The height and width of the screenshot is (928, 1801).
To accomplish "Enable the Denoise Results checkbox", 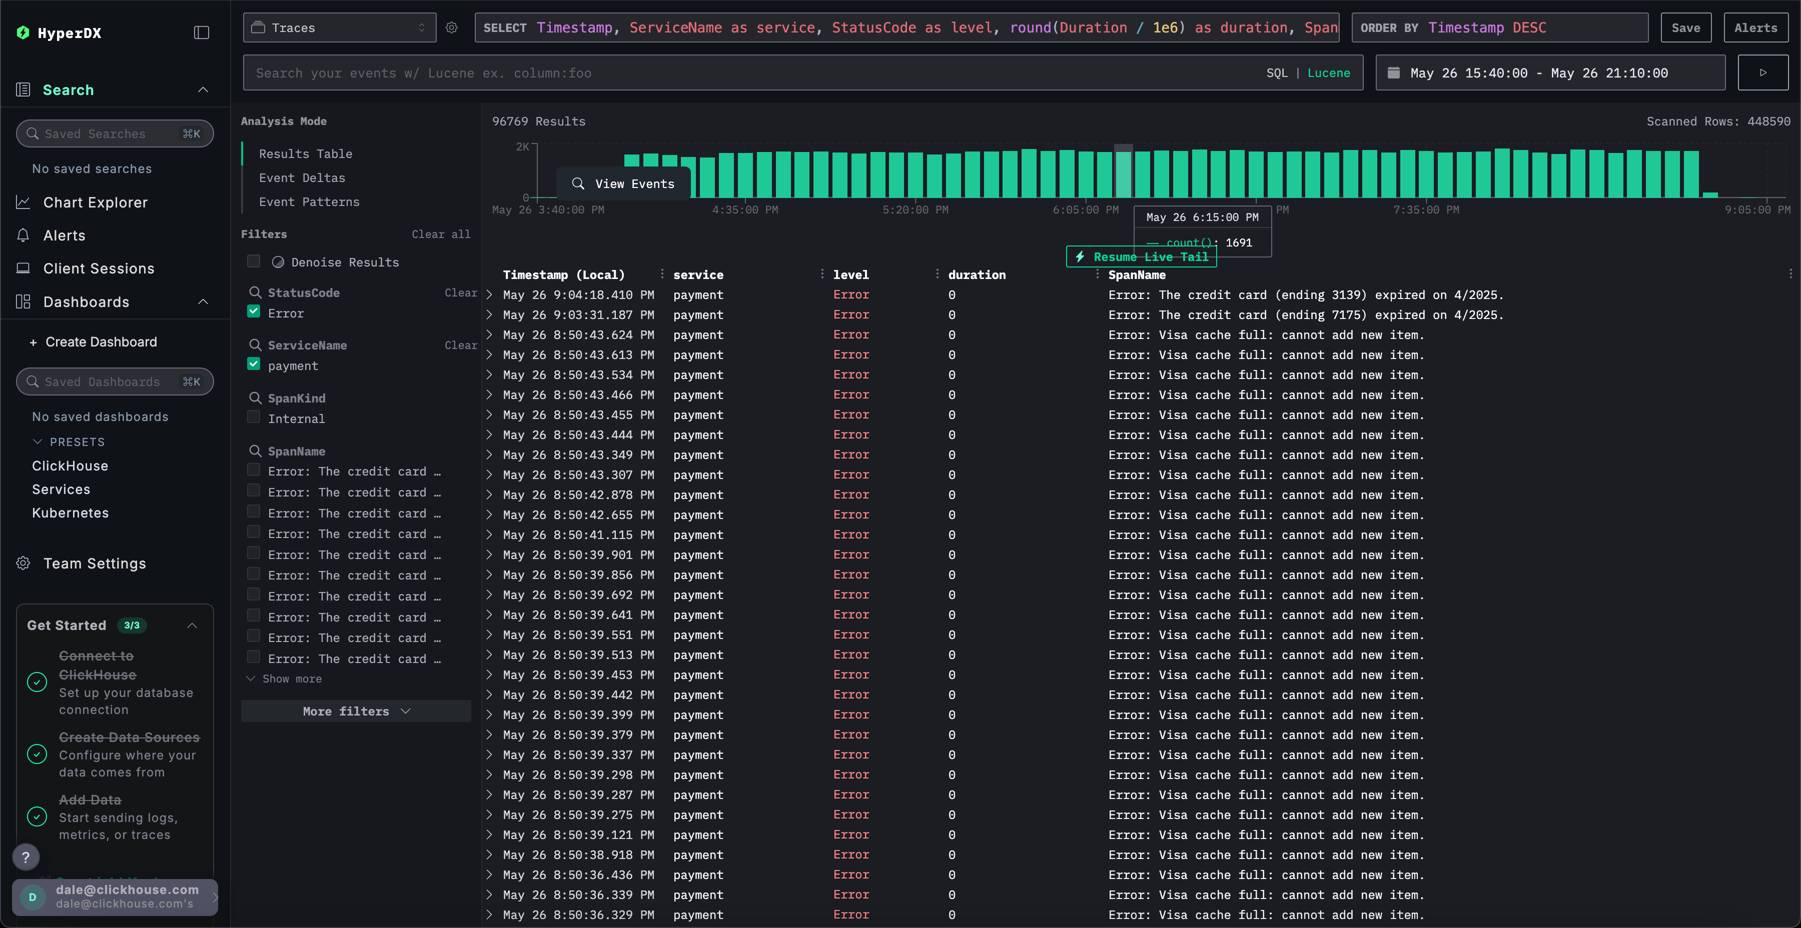I will coord(254,261).
